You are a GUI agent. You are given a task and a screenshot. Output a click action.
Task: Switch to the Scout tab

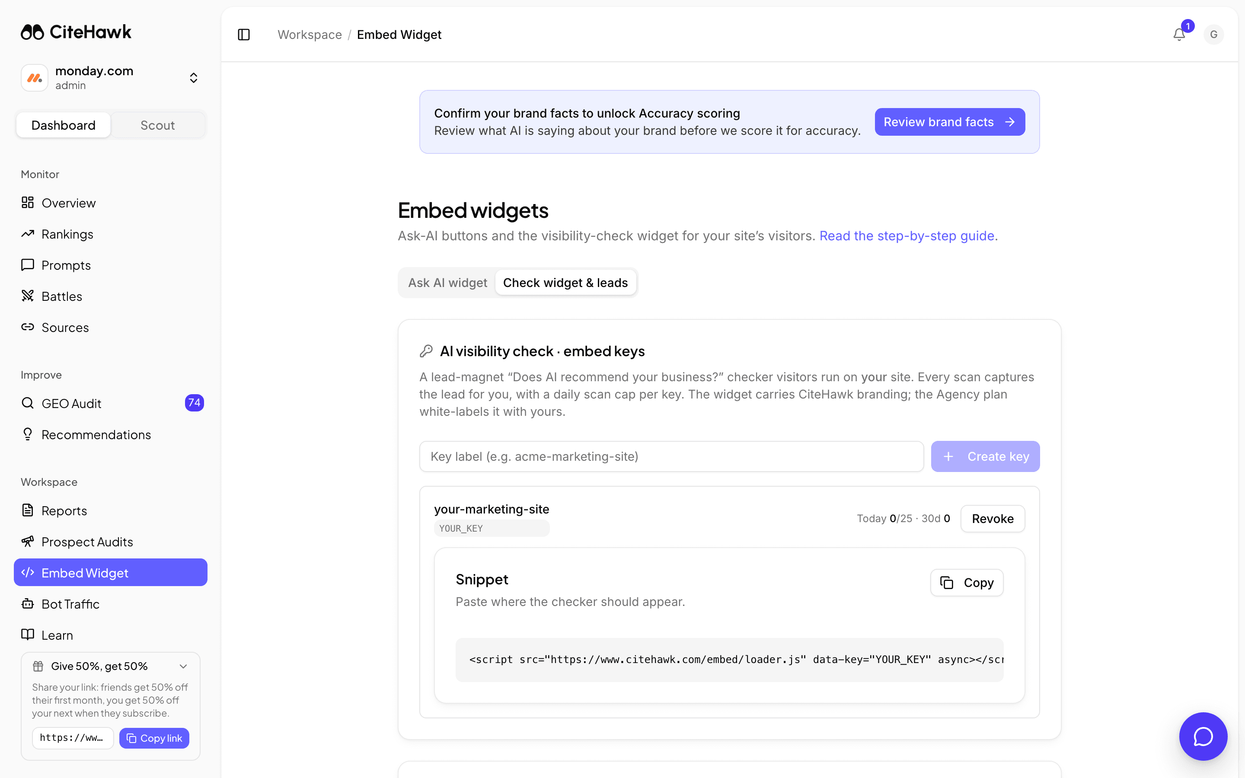157,125
